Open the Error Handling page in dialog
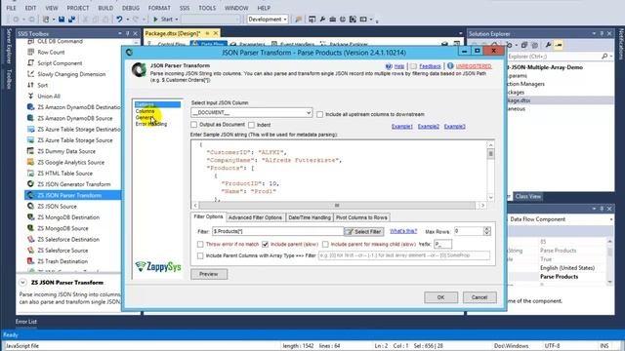Screen dimensions: 625x351 point(151,124)
